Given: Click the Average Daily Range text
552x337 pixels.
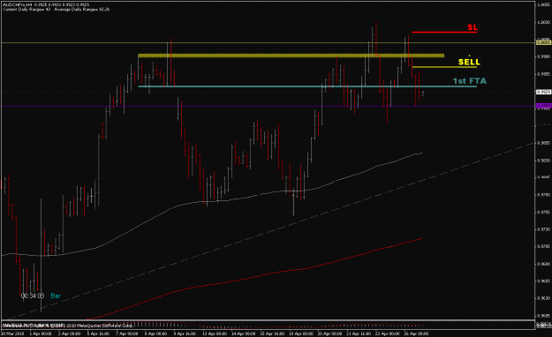Looking at the screenshot, I should click(x=81, y=10).
